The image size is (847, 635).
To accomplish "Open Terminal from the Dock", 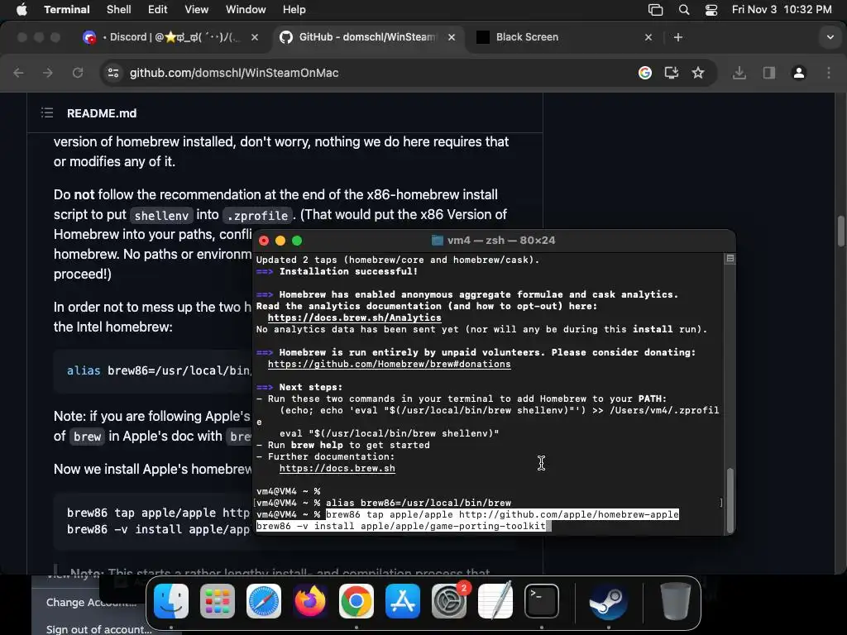I will click(542, 601).
